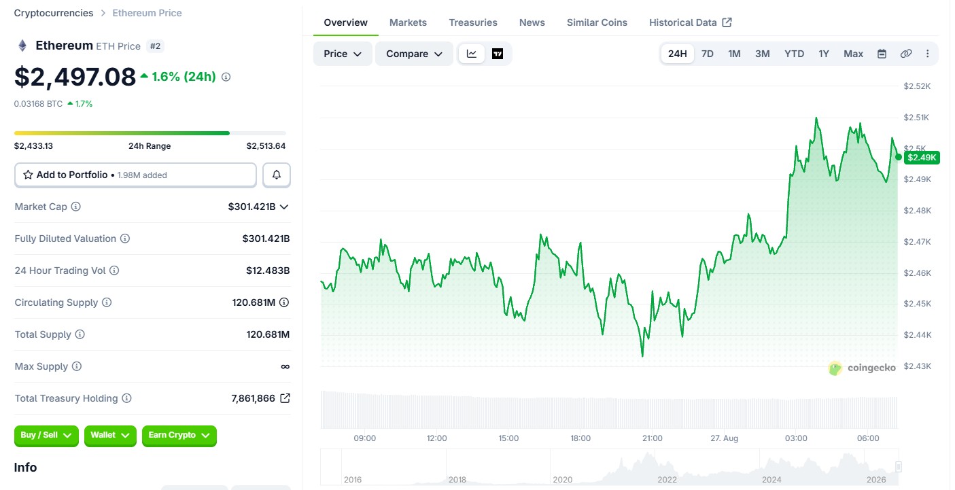The width and height of the screenshot is (955, 490).
Task: Expand Market Cap details chevron
Action: pyautogui.click(x=284, y=207)
